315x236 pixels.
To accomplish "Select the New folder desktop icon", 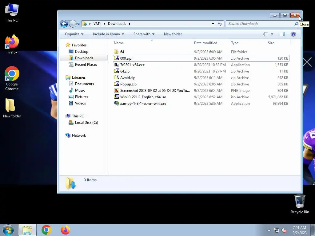I will click(x=12, y=108).
